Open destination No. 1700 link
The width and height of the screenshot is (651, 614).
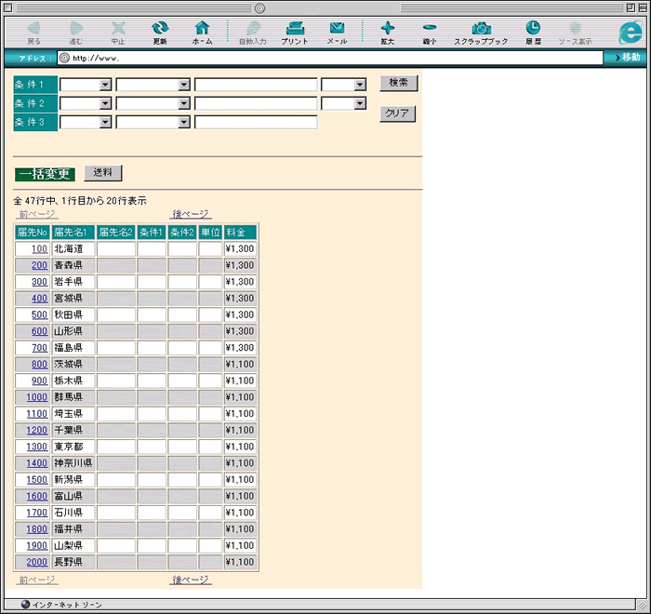tap(37, 513)
